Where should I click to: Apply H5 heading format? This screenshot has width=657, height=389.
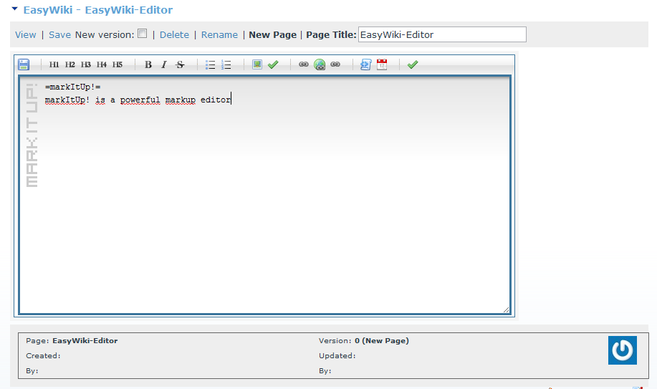pyautogui.click(x=118, y=64)
